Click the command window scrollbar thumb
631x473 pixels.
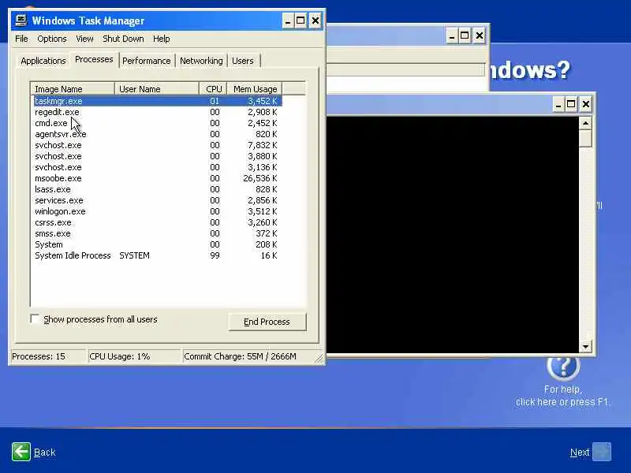tap(585, 139)
